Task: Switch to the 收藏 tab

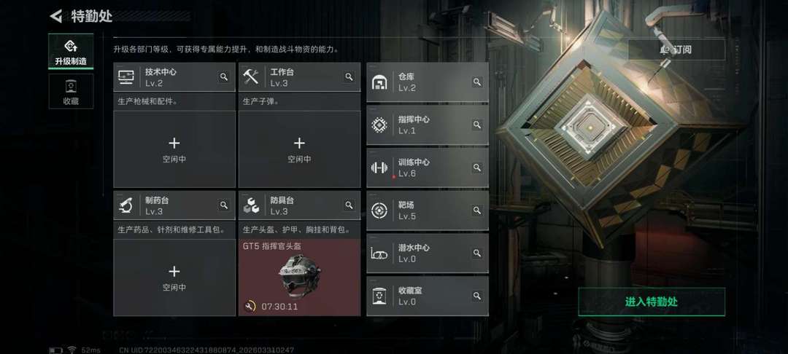Action: (71, 91)
